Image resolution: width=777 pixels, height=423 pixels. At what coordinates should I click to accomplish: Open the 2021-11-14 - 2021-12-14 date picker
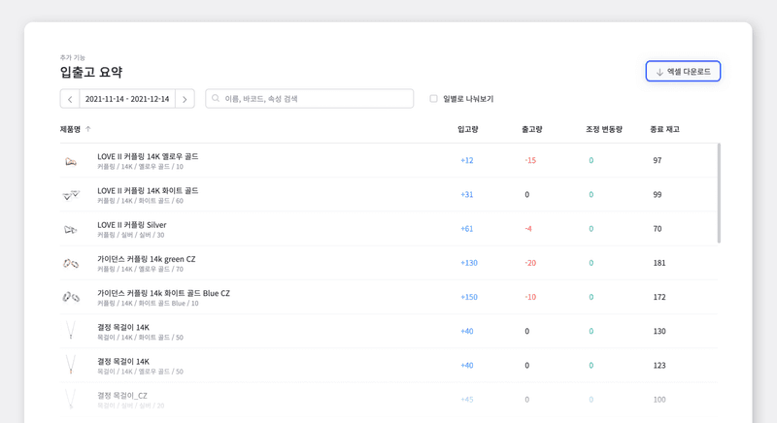[x=127, y=99]
